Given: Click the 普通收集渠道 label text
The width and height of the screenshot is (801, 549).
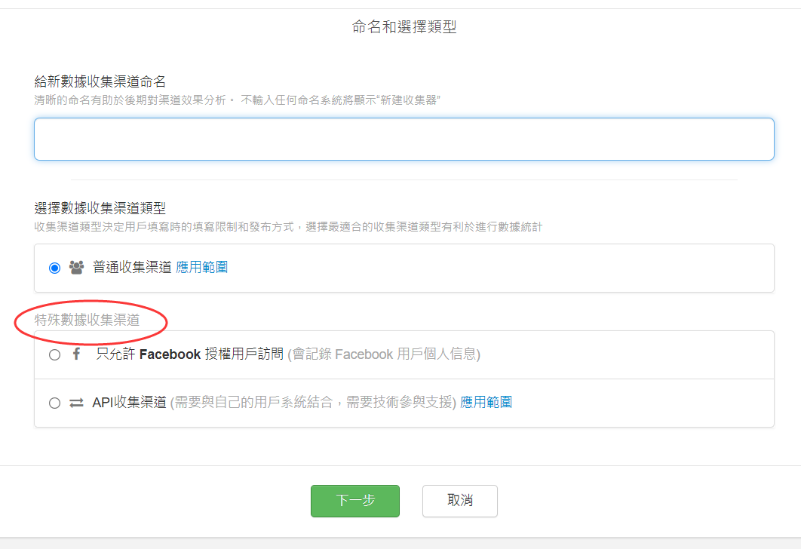Looking at the screenshot, I should pos(132,267).
